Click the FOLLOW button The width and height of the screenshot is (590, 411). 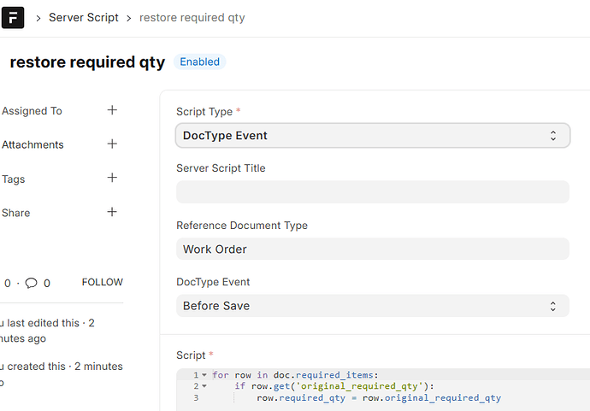[102, 282]
